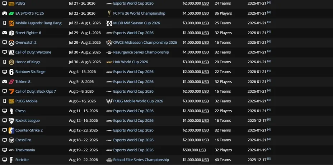Open the EA SPORTS FC 26 game link
This screenshot has width=333, height=165.
[x=29, y=13]
